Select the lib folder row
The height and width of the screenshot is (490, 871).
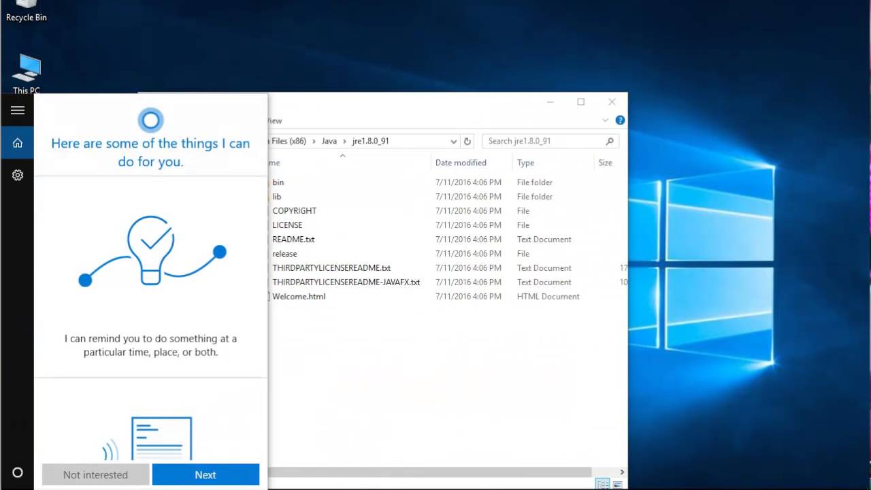click(277, 197)
